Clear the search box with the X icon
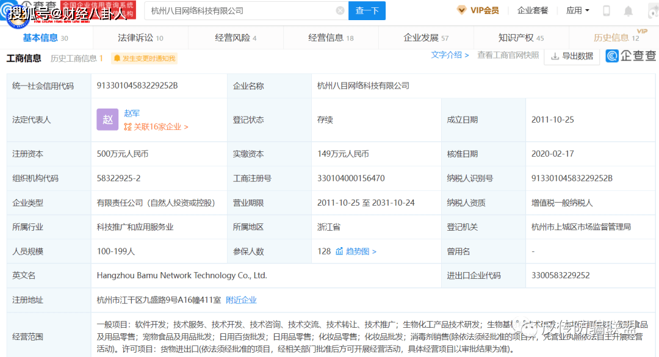Screen dimensions: 659x357 coord(340,10)
